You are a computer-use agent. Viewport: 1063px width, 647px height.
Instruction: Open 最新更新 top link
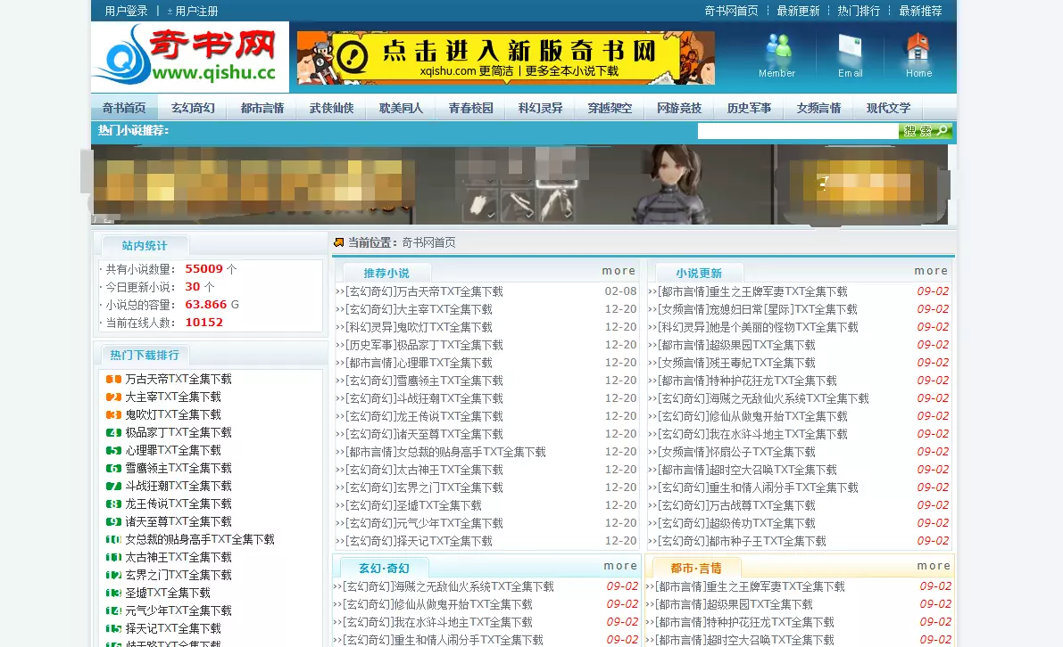click(x=798, y=11)
